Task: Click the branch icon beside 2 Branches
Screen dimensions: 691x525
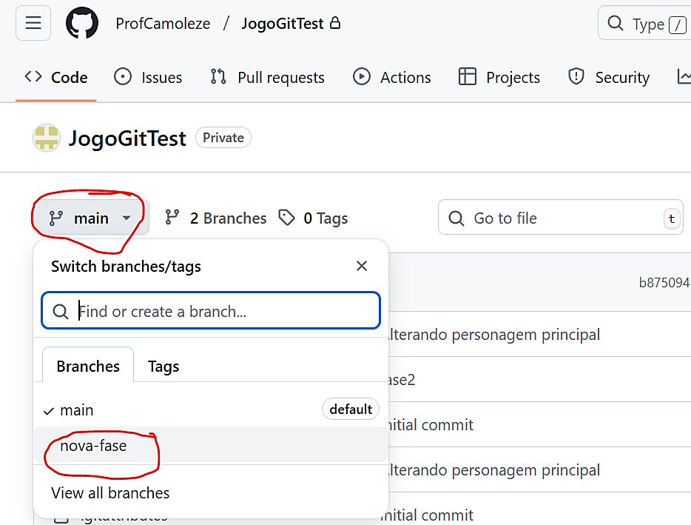Action: 172,218
